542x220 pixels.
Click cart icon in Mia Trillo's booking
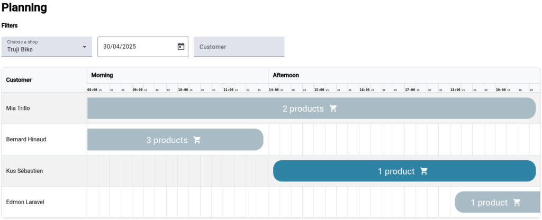pos(333,108)
